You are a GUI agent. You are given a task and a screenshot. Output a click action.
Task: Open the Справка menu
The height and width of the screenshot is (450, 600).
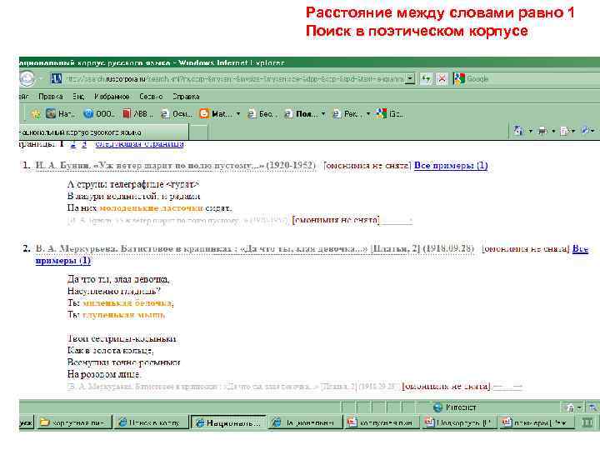point(186,97)
